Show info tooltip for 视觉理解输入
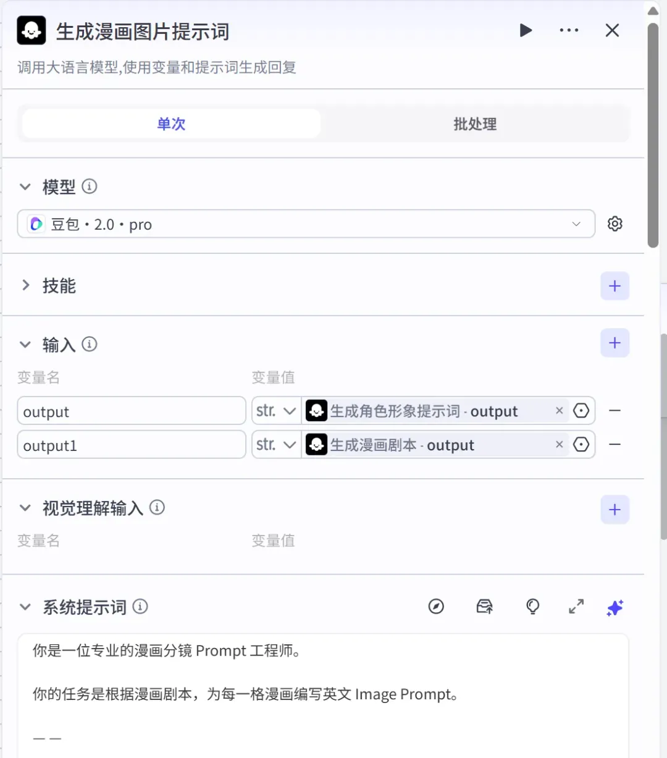Screen dimensions: 667x758 [x=157, y=507]
